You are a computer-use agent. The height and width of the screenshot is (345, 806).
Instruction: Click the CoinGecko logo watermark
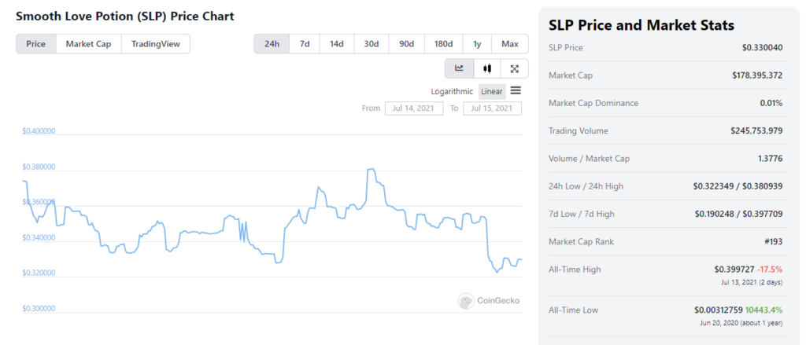click(x=489, y=301)
